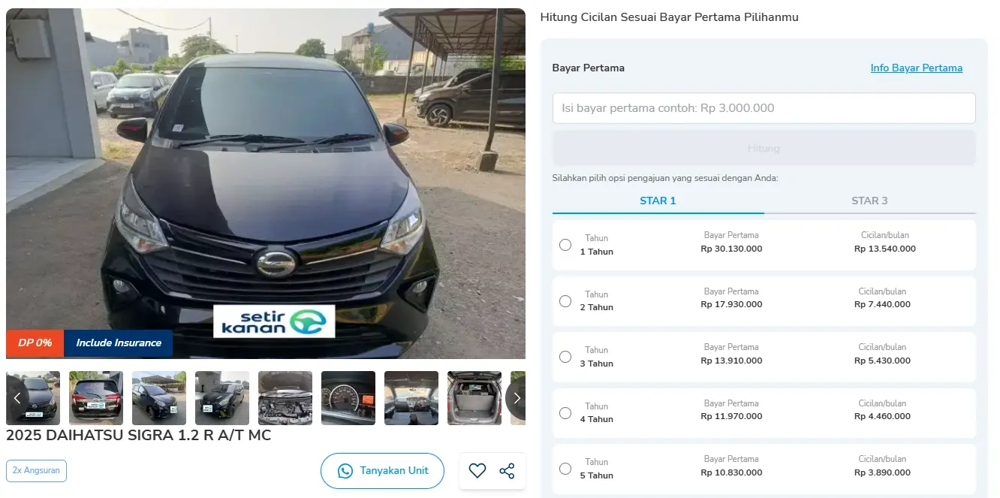
Task: Switch to the STAR 3 tab
Action: [869, 201]
